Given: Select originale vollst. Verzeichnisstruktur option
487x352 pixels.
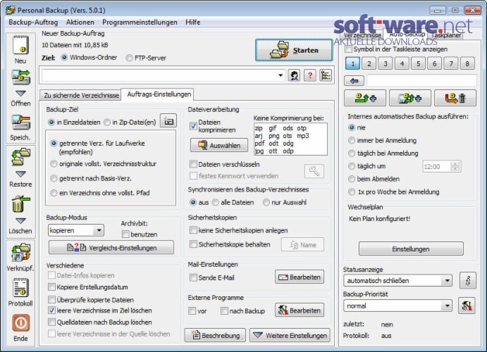Looking at the screenshot, I should point(54,164).
